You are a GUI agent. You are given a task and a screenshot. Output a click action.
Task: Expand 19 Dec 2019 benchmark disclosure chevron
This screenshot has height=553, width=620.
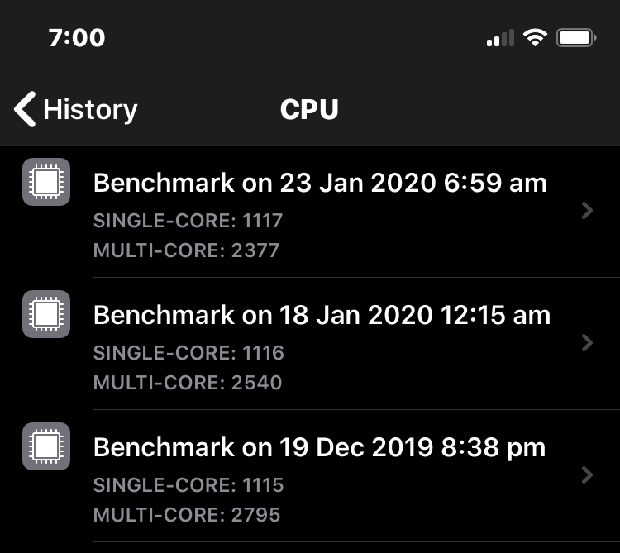(x=587, y=474)
